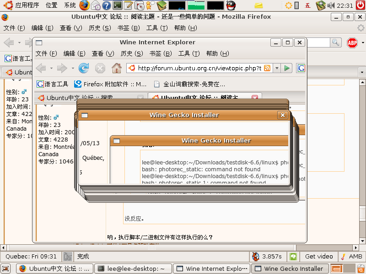Open the blue Help launcher icon
366x274 pixels.
[107, 5]
